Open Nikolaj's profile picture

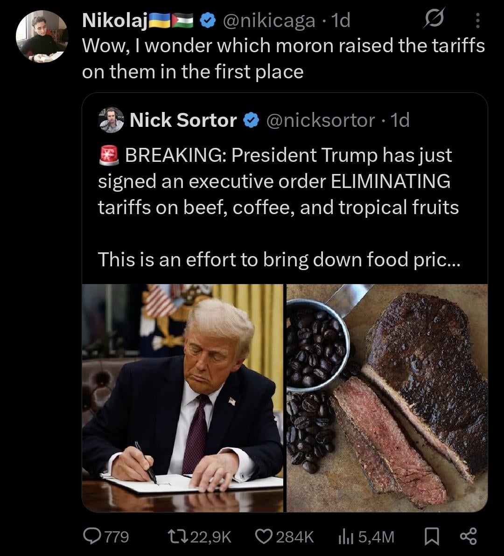(42, 36)
